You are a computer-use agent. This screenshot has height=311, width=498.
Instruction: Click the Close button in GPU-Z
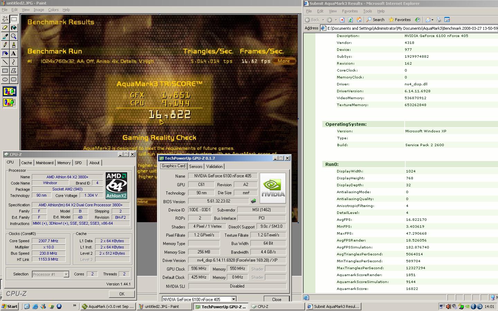point(276,299)
